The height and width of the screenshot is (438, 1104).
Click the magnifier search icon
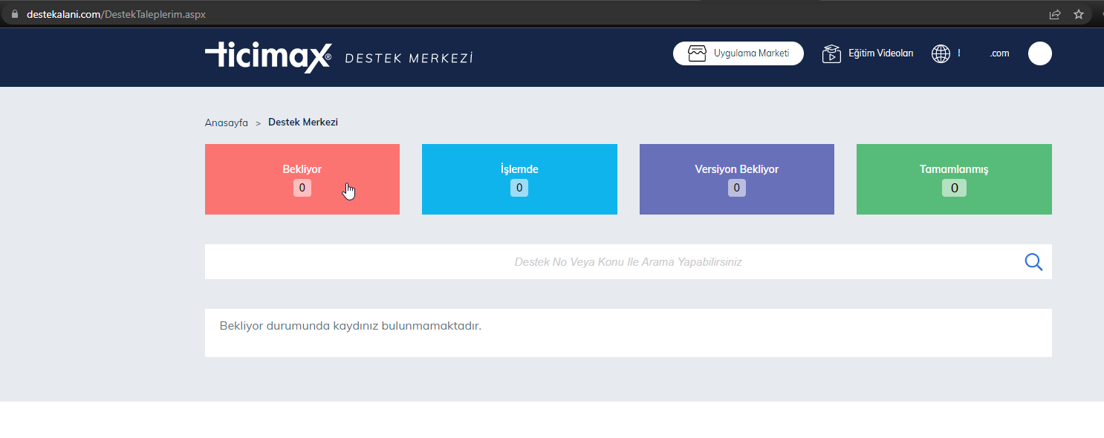1033,262
